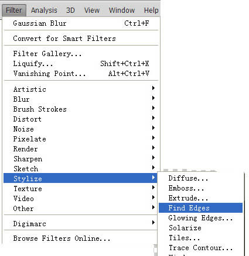249x256 pixels.
Task: Choose Convert for Smart Filters
Action: (x=81, y=39)
